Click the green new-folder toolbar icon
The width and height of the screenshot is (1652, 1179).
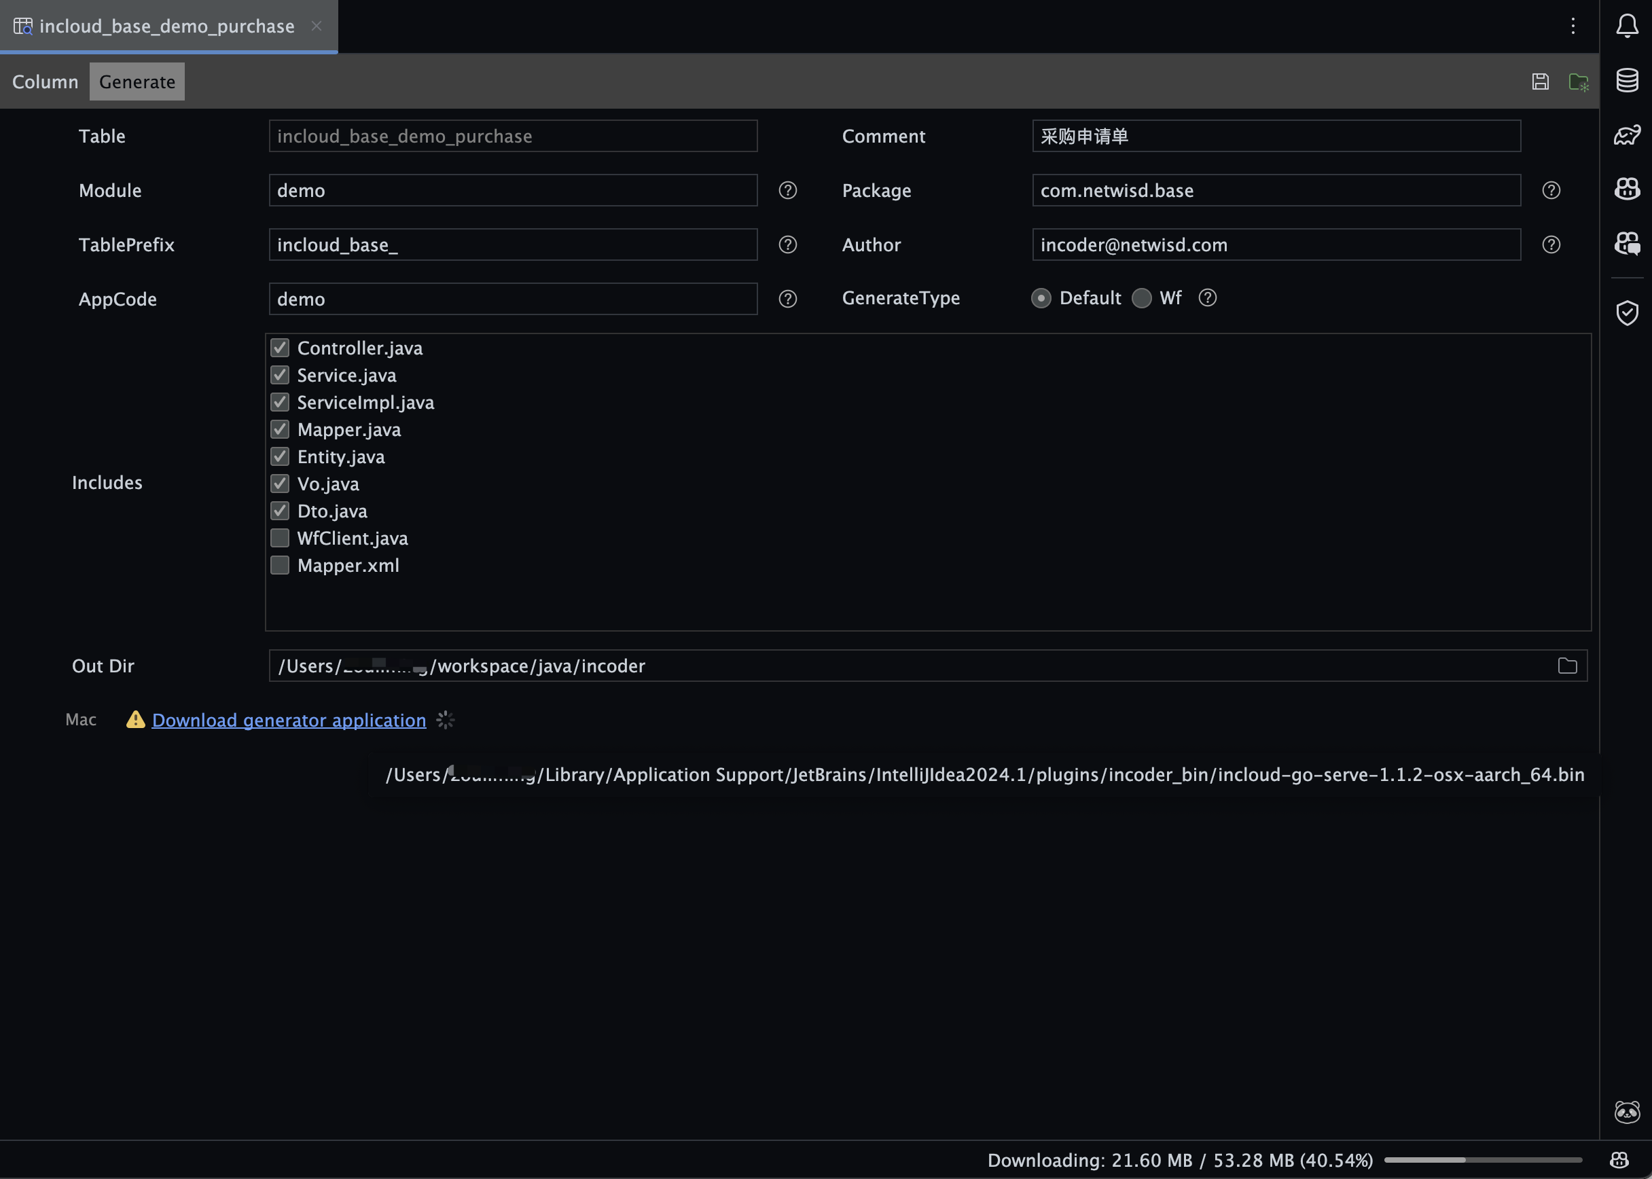[1579, 81]
